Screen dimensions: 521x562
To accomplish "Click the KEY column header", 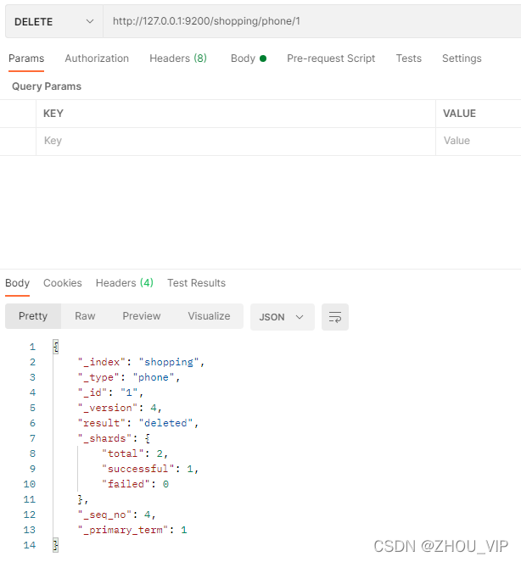I will (x=53, y=114).
